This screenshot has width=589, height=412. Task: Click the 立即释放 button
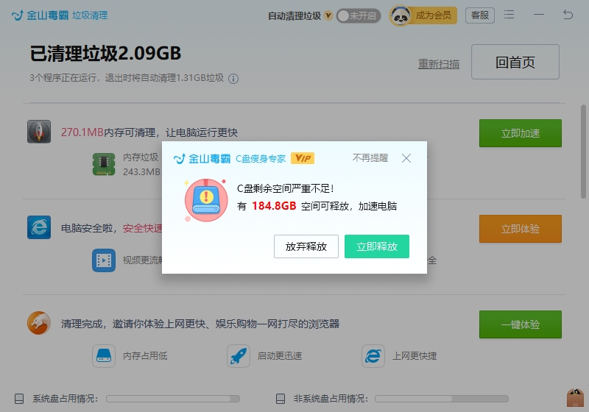[377, 246]
